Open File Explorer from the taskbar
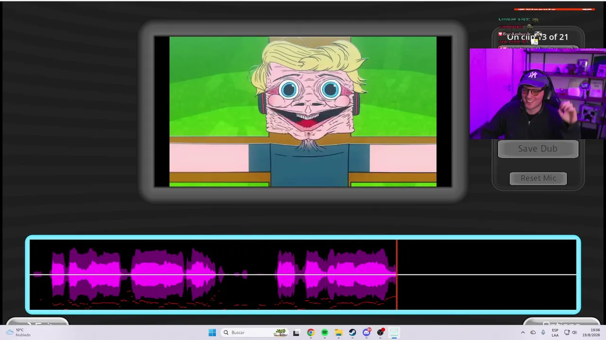The height and width of the screenshot is (340, 606). click(339, 332)
